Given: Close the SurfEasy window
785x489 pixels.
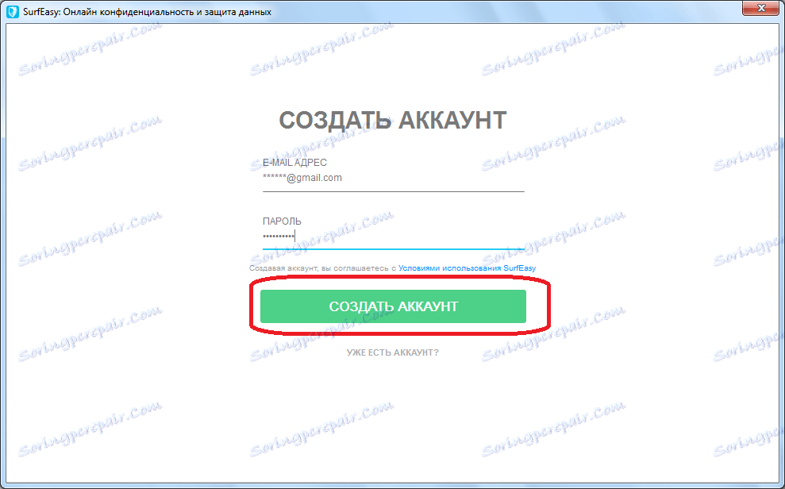Looking at the screenshot, I should pos(761,8).
